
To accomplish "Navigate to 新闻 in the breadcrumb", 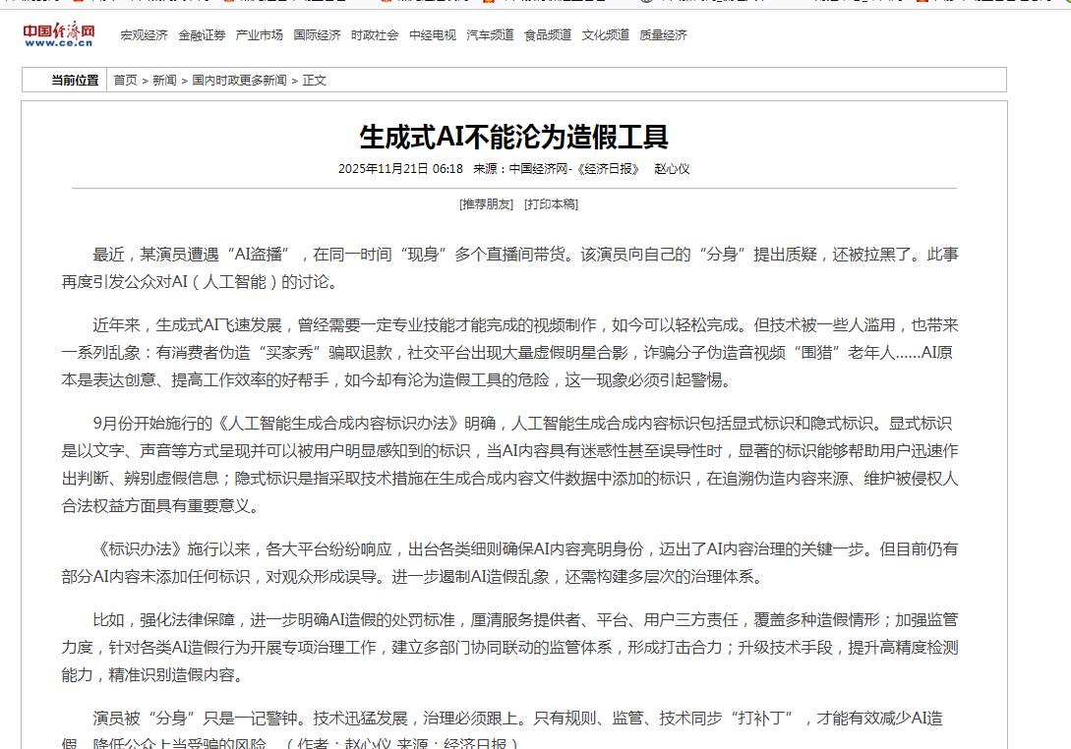I will (x=164, y=81).
